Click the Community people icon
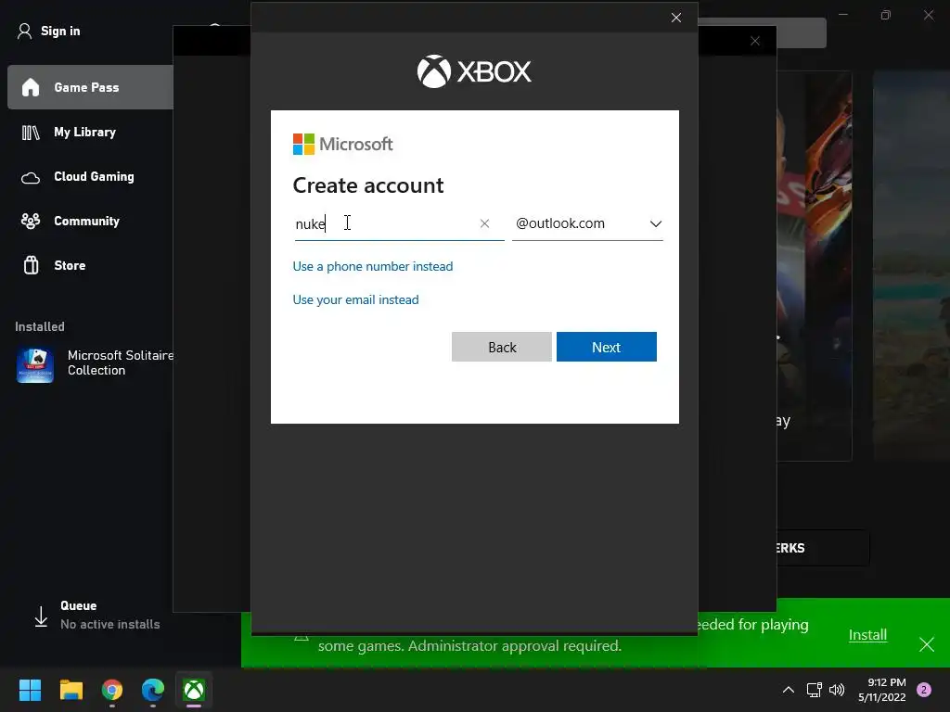 [x=31, y=221]
